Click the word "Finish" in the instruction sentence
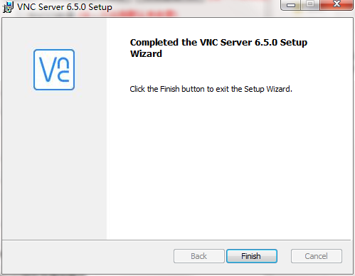The image size is (355, 276). [170, 89]
